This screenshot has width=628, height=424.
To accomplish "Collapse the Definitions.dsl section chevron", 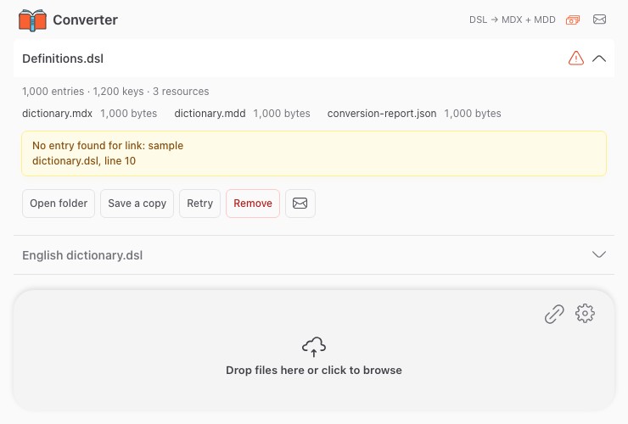I will (x=599, y=59).
